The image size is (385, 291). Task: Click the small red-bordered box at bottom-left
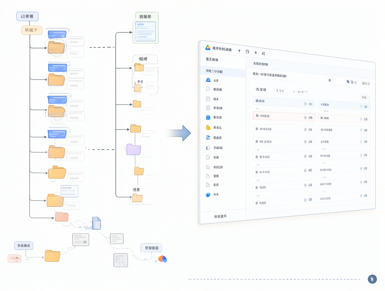[14, 259]
